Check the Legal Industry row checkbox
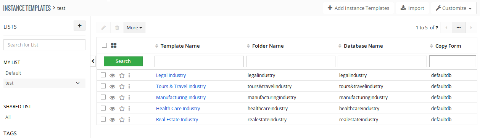The width and height of the screenshot is (480, 138). tap(103, 75)
